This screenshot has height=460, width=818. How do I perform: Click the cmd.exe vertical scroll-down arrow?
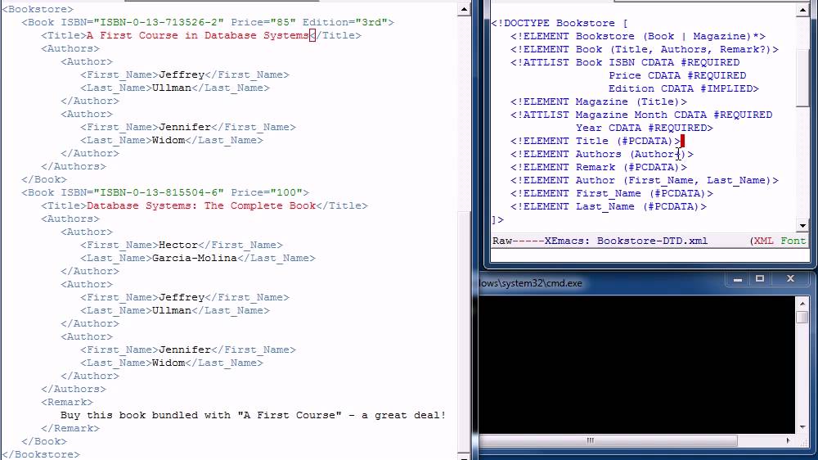point(802,427)
